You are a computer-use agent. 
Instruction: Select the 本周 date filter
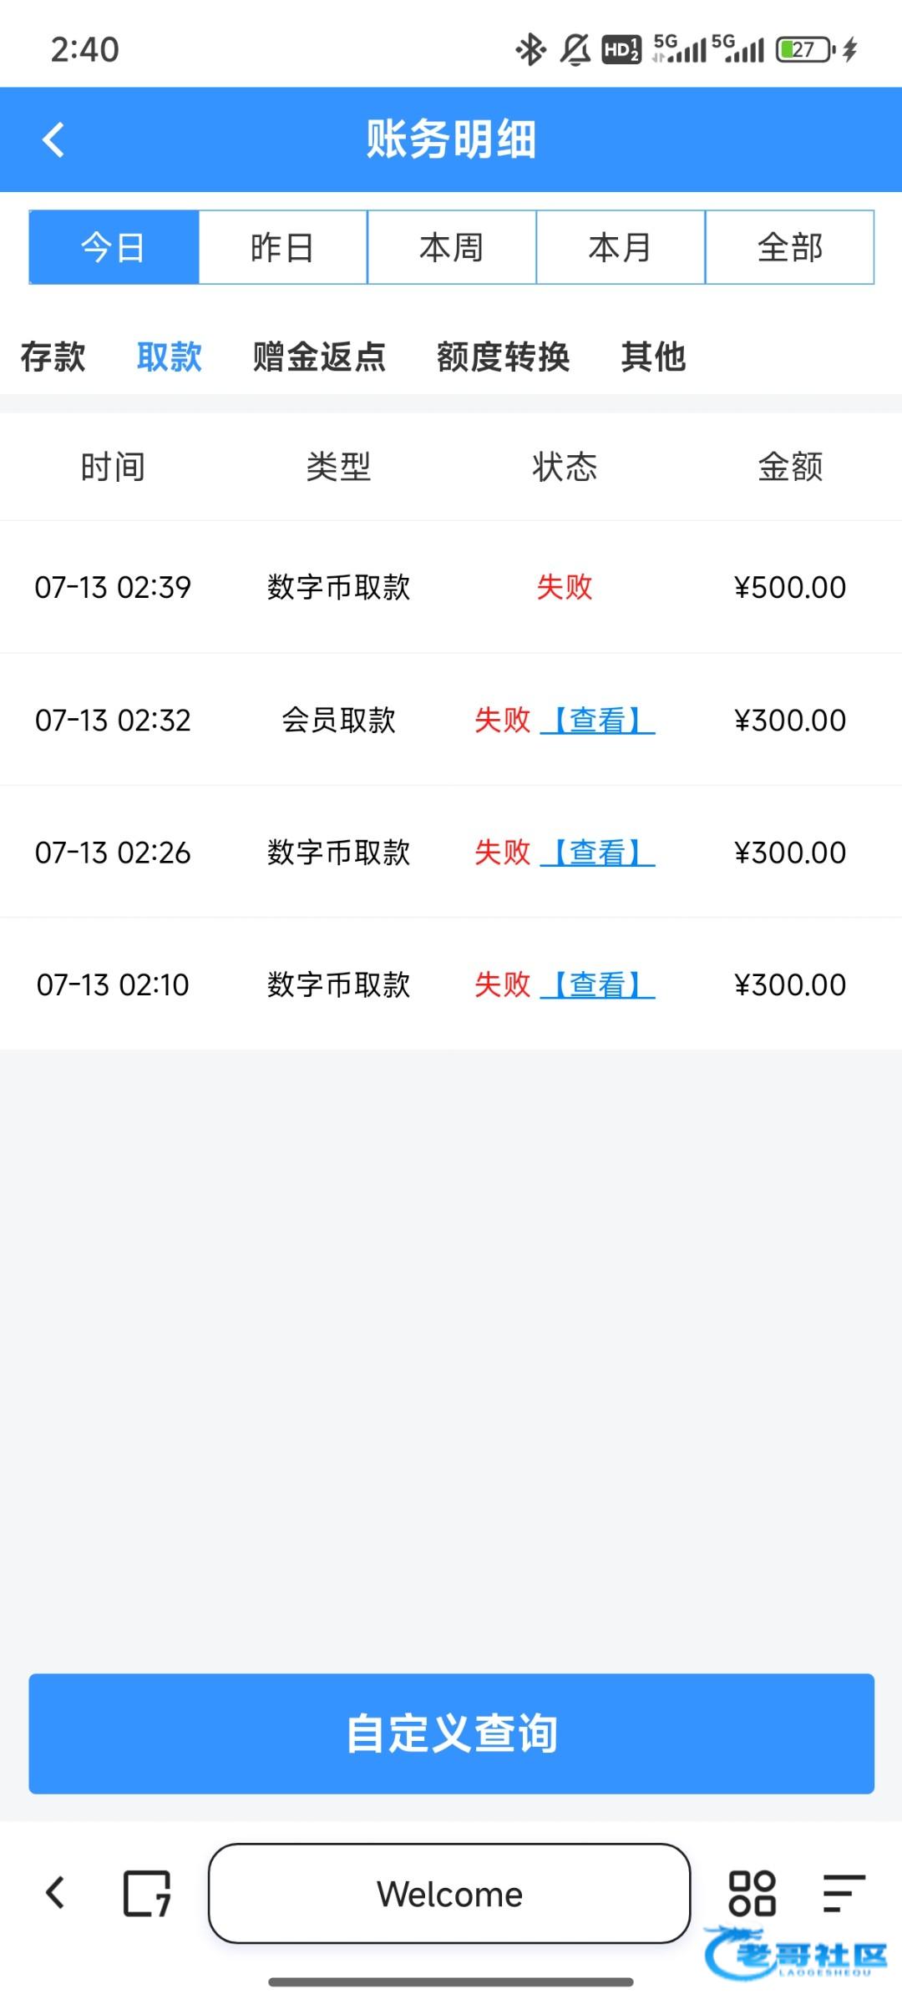click(452, 247)
